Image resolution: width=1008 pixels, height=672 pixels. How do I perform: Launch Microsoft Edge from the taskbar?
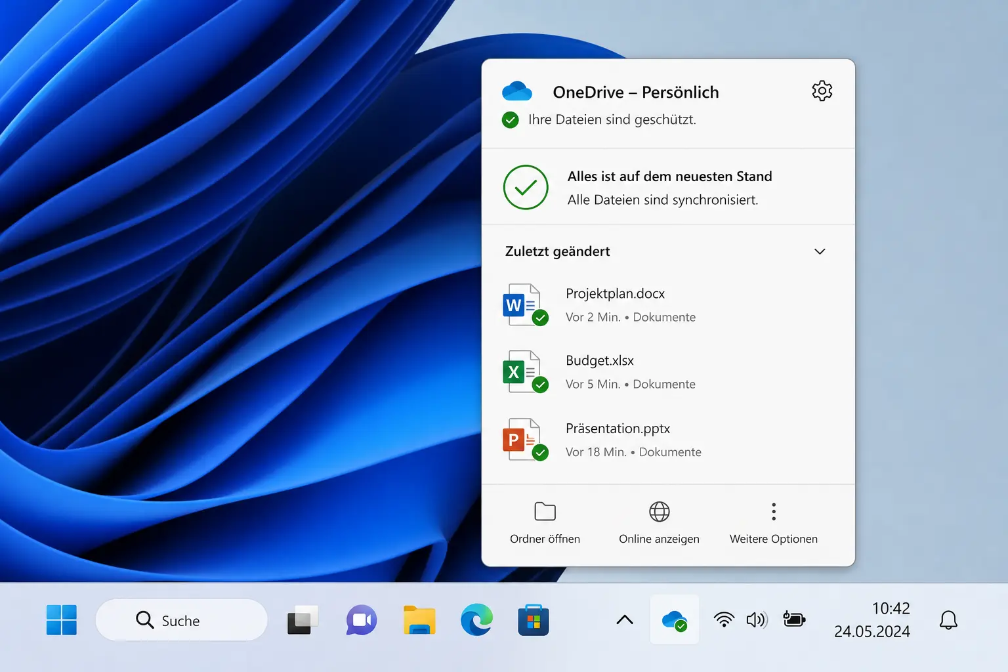[477, 620]
